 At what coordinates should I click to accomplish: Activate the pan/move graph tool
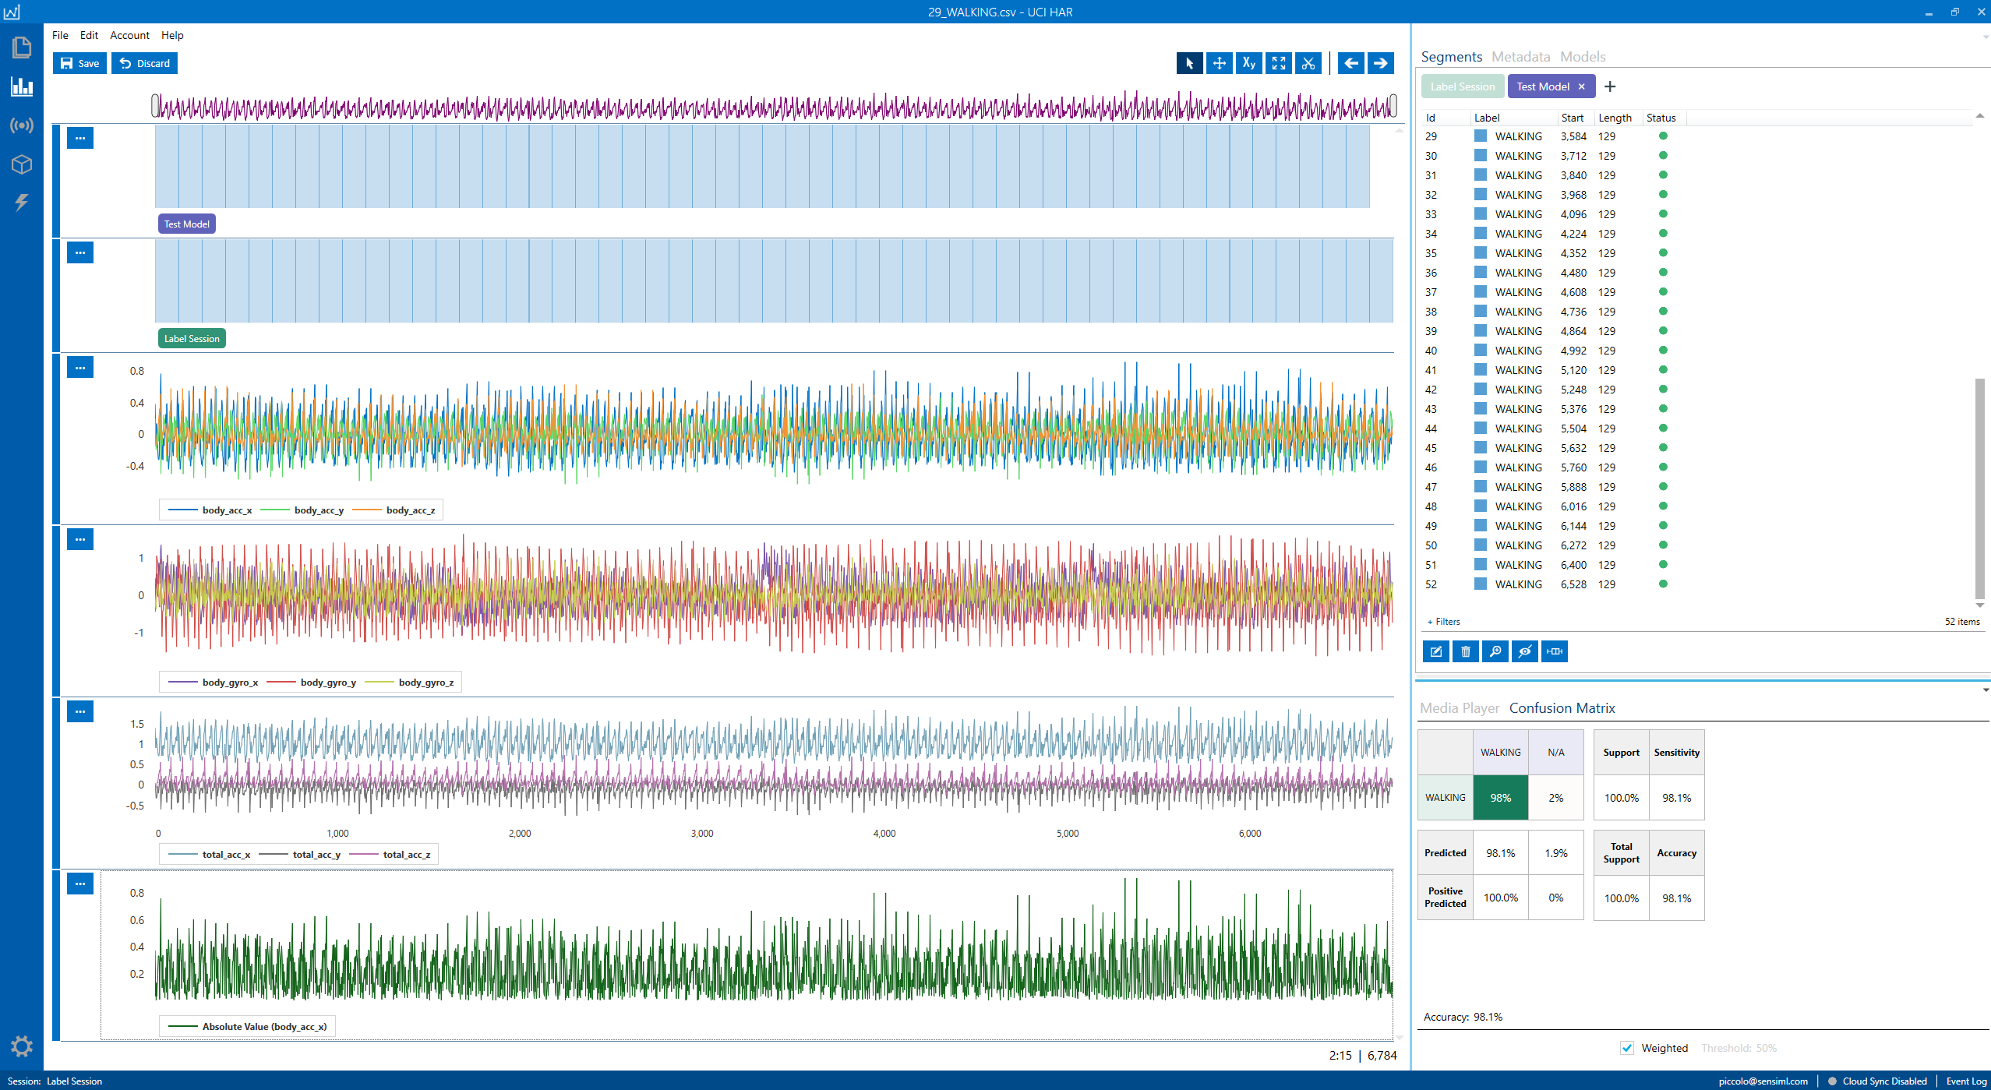pyautogui.click(x=1219, y=64)
